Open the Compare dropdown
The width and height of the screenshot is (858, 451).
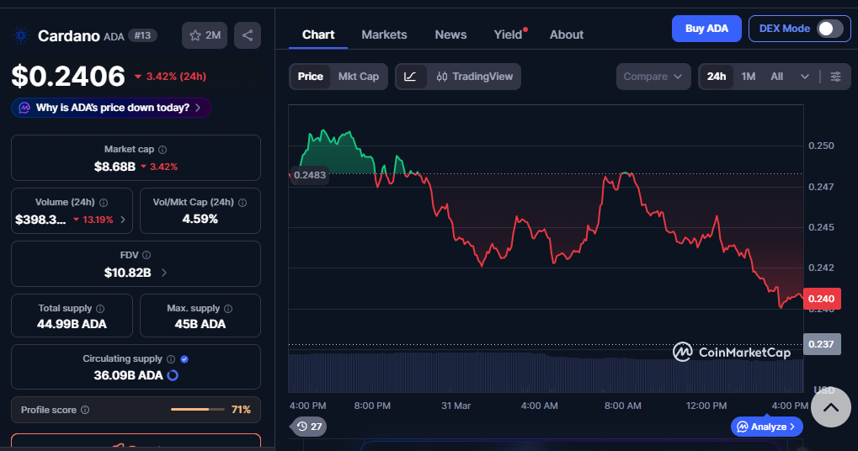[x=653, y=77]
